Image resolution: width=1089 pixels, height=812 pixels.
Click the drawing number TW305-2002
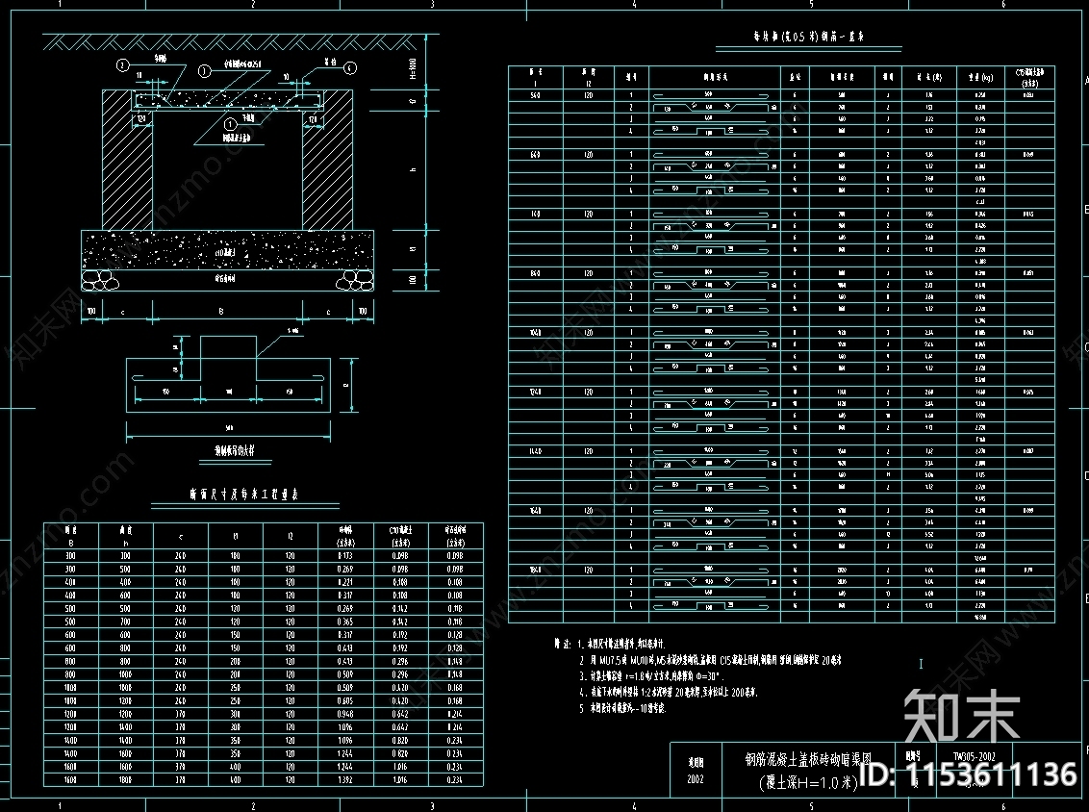tap(975, 756)
